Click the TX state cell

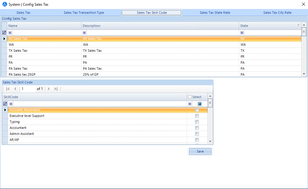click(270, 51)
